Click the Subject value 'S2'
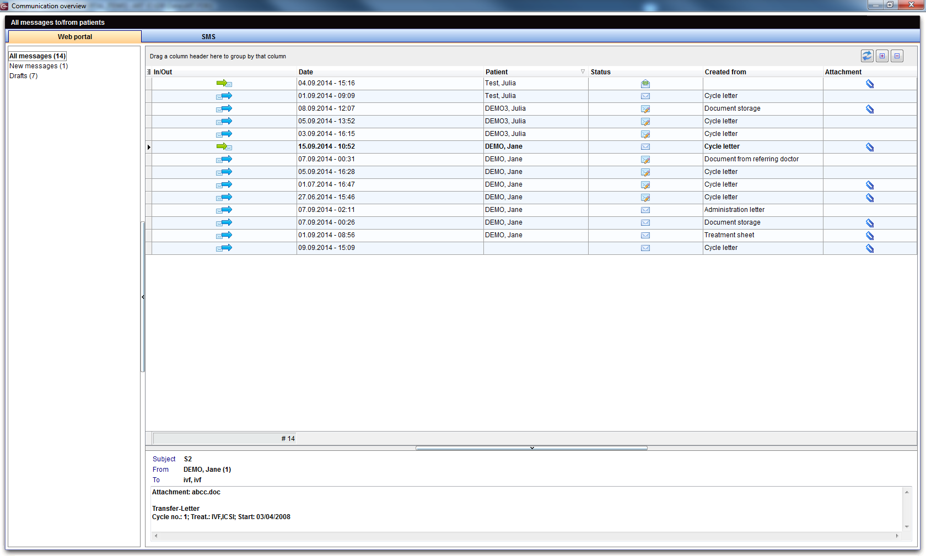Image resolution: width=926 pixels, height=556 pixels. tap(188, 459)
